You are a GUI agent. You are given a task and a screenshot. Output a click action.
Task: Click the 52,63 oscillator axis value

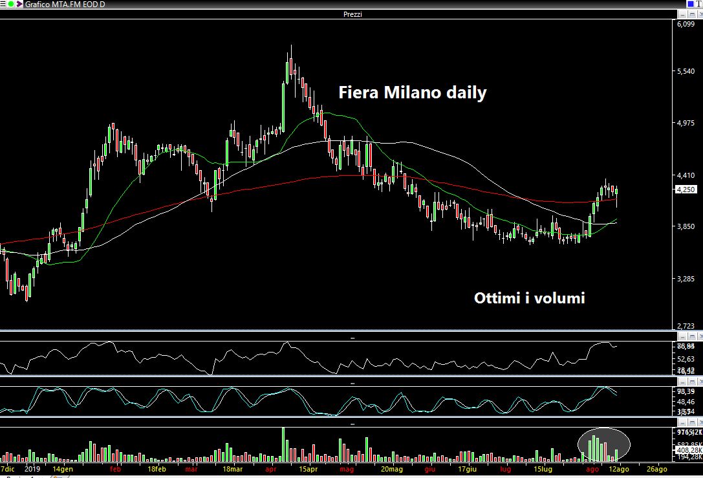pyautogui.click(x=686, y=359)
